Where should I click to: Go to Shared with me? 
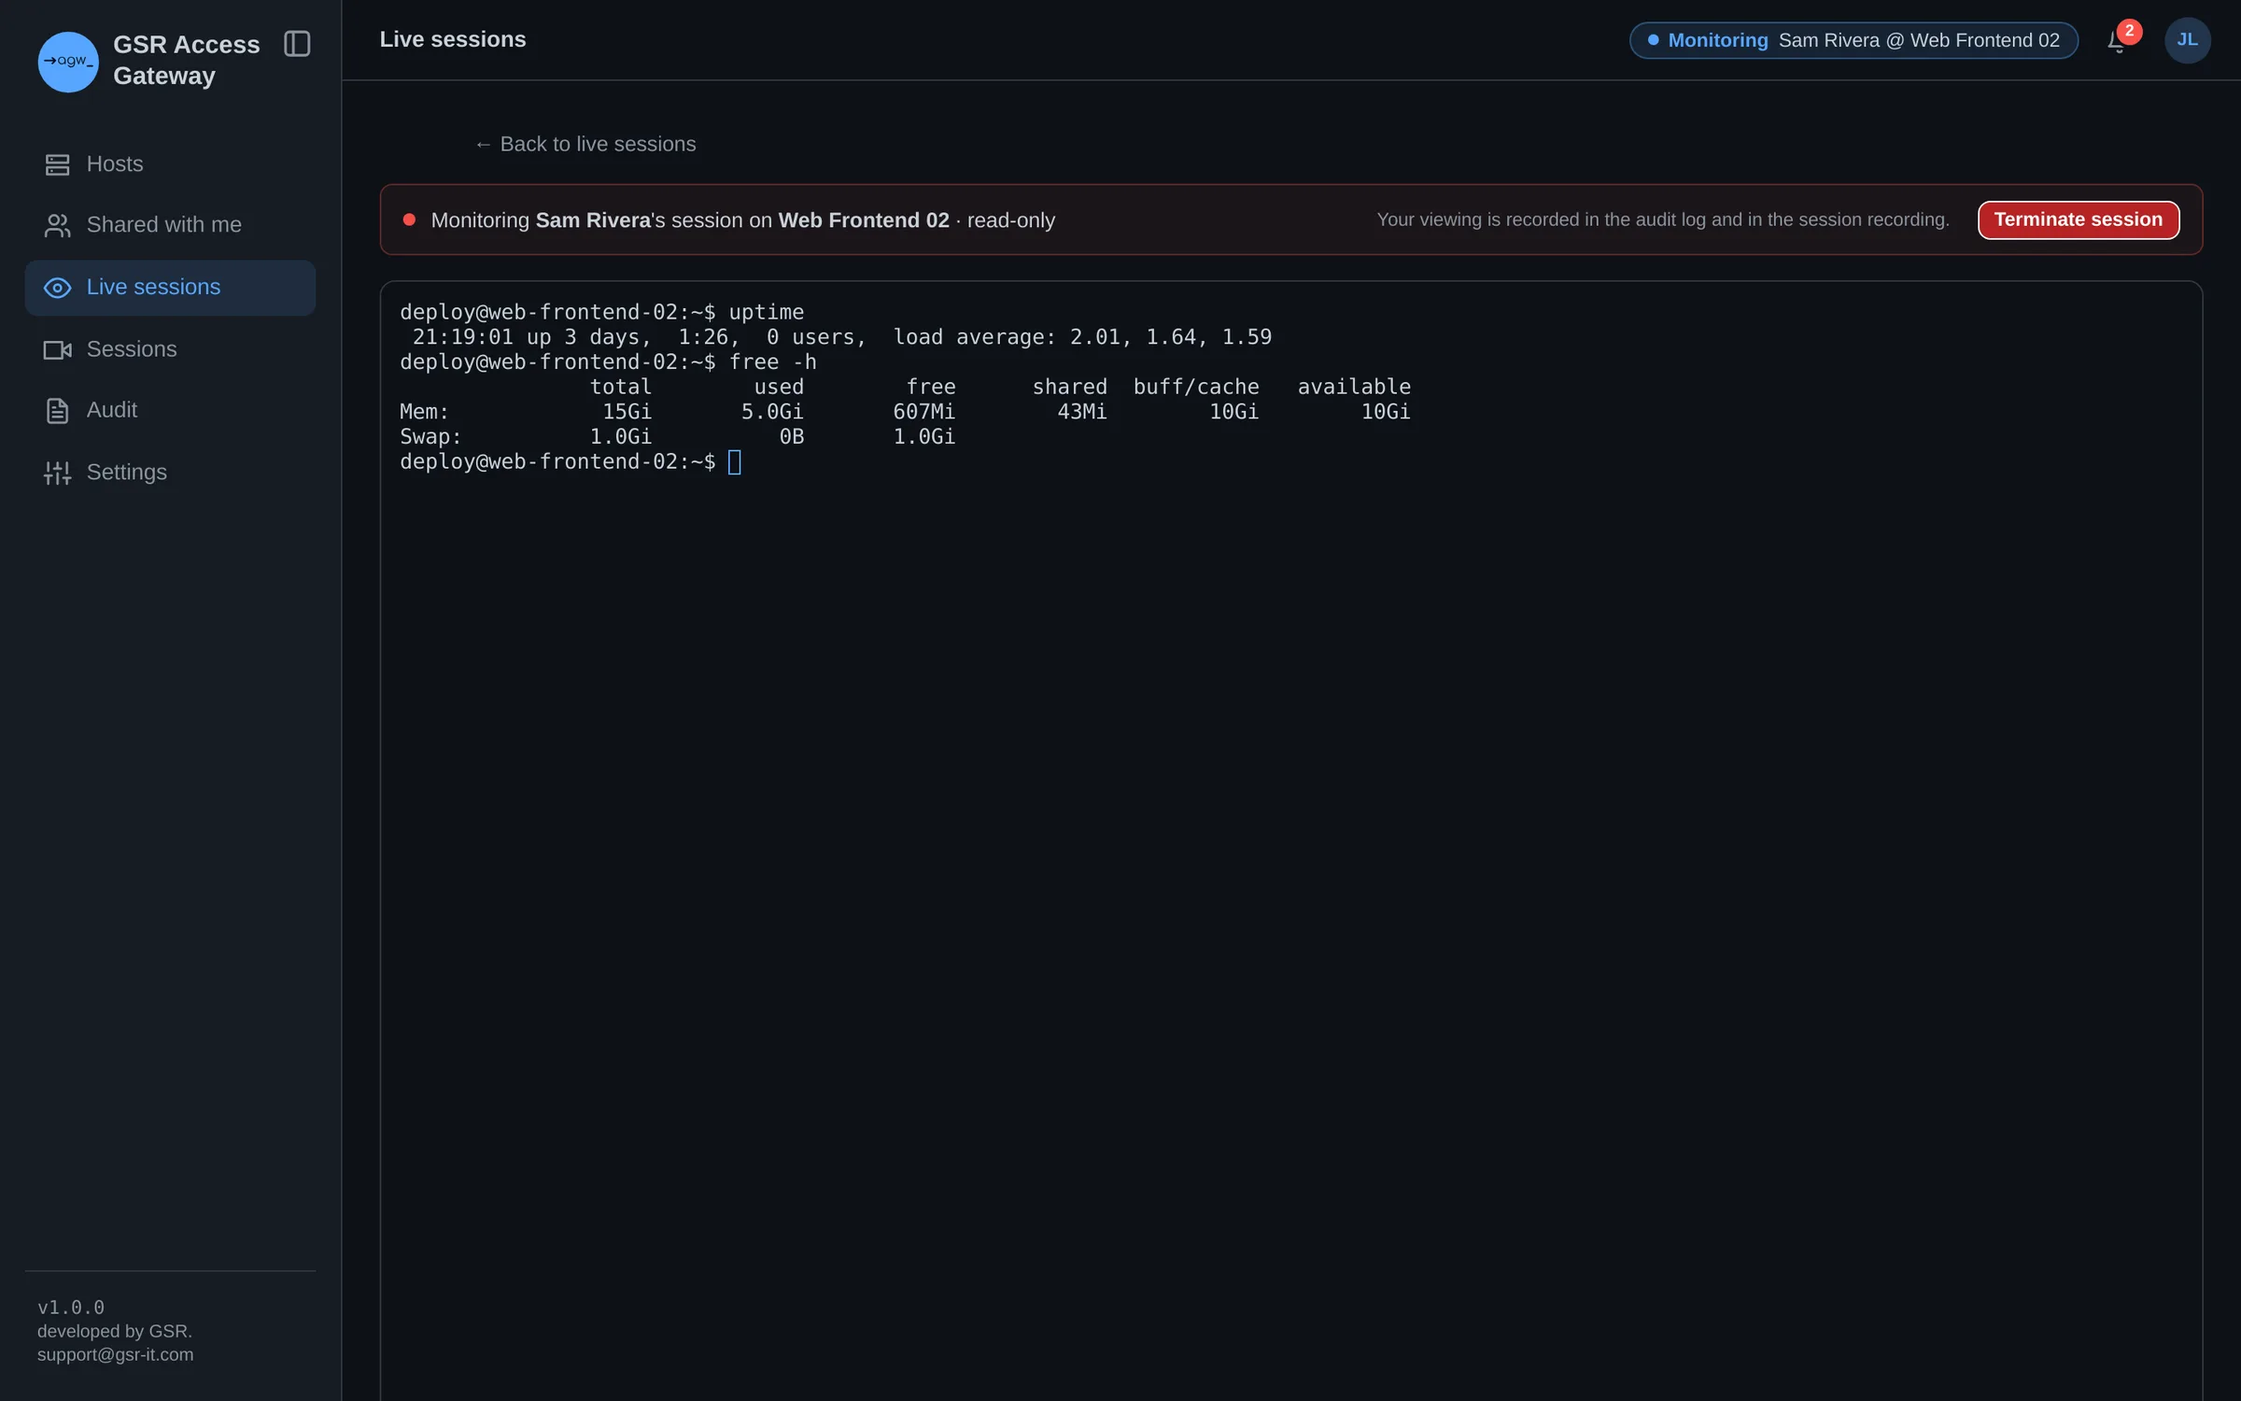click(170, 225)
